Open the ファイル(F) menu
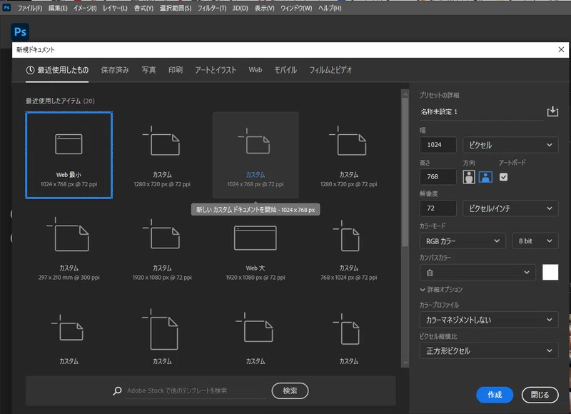571x414 pixels. 30,8
